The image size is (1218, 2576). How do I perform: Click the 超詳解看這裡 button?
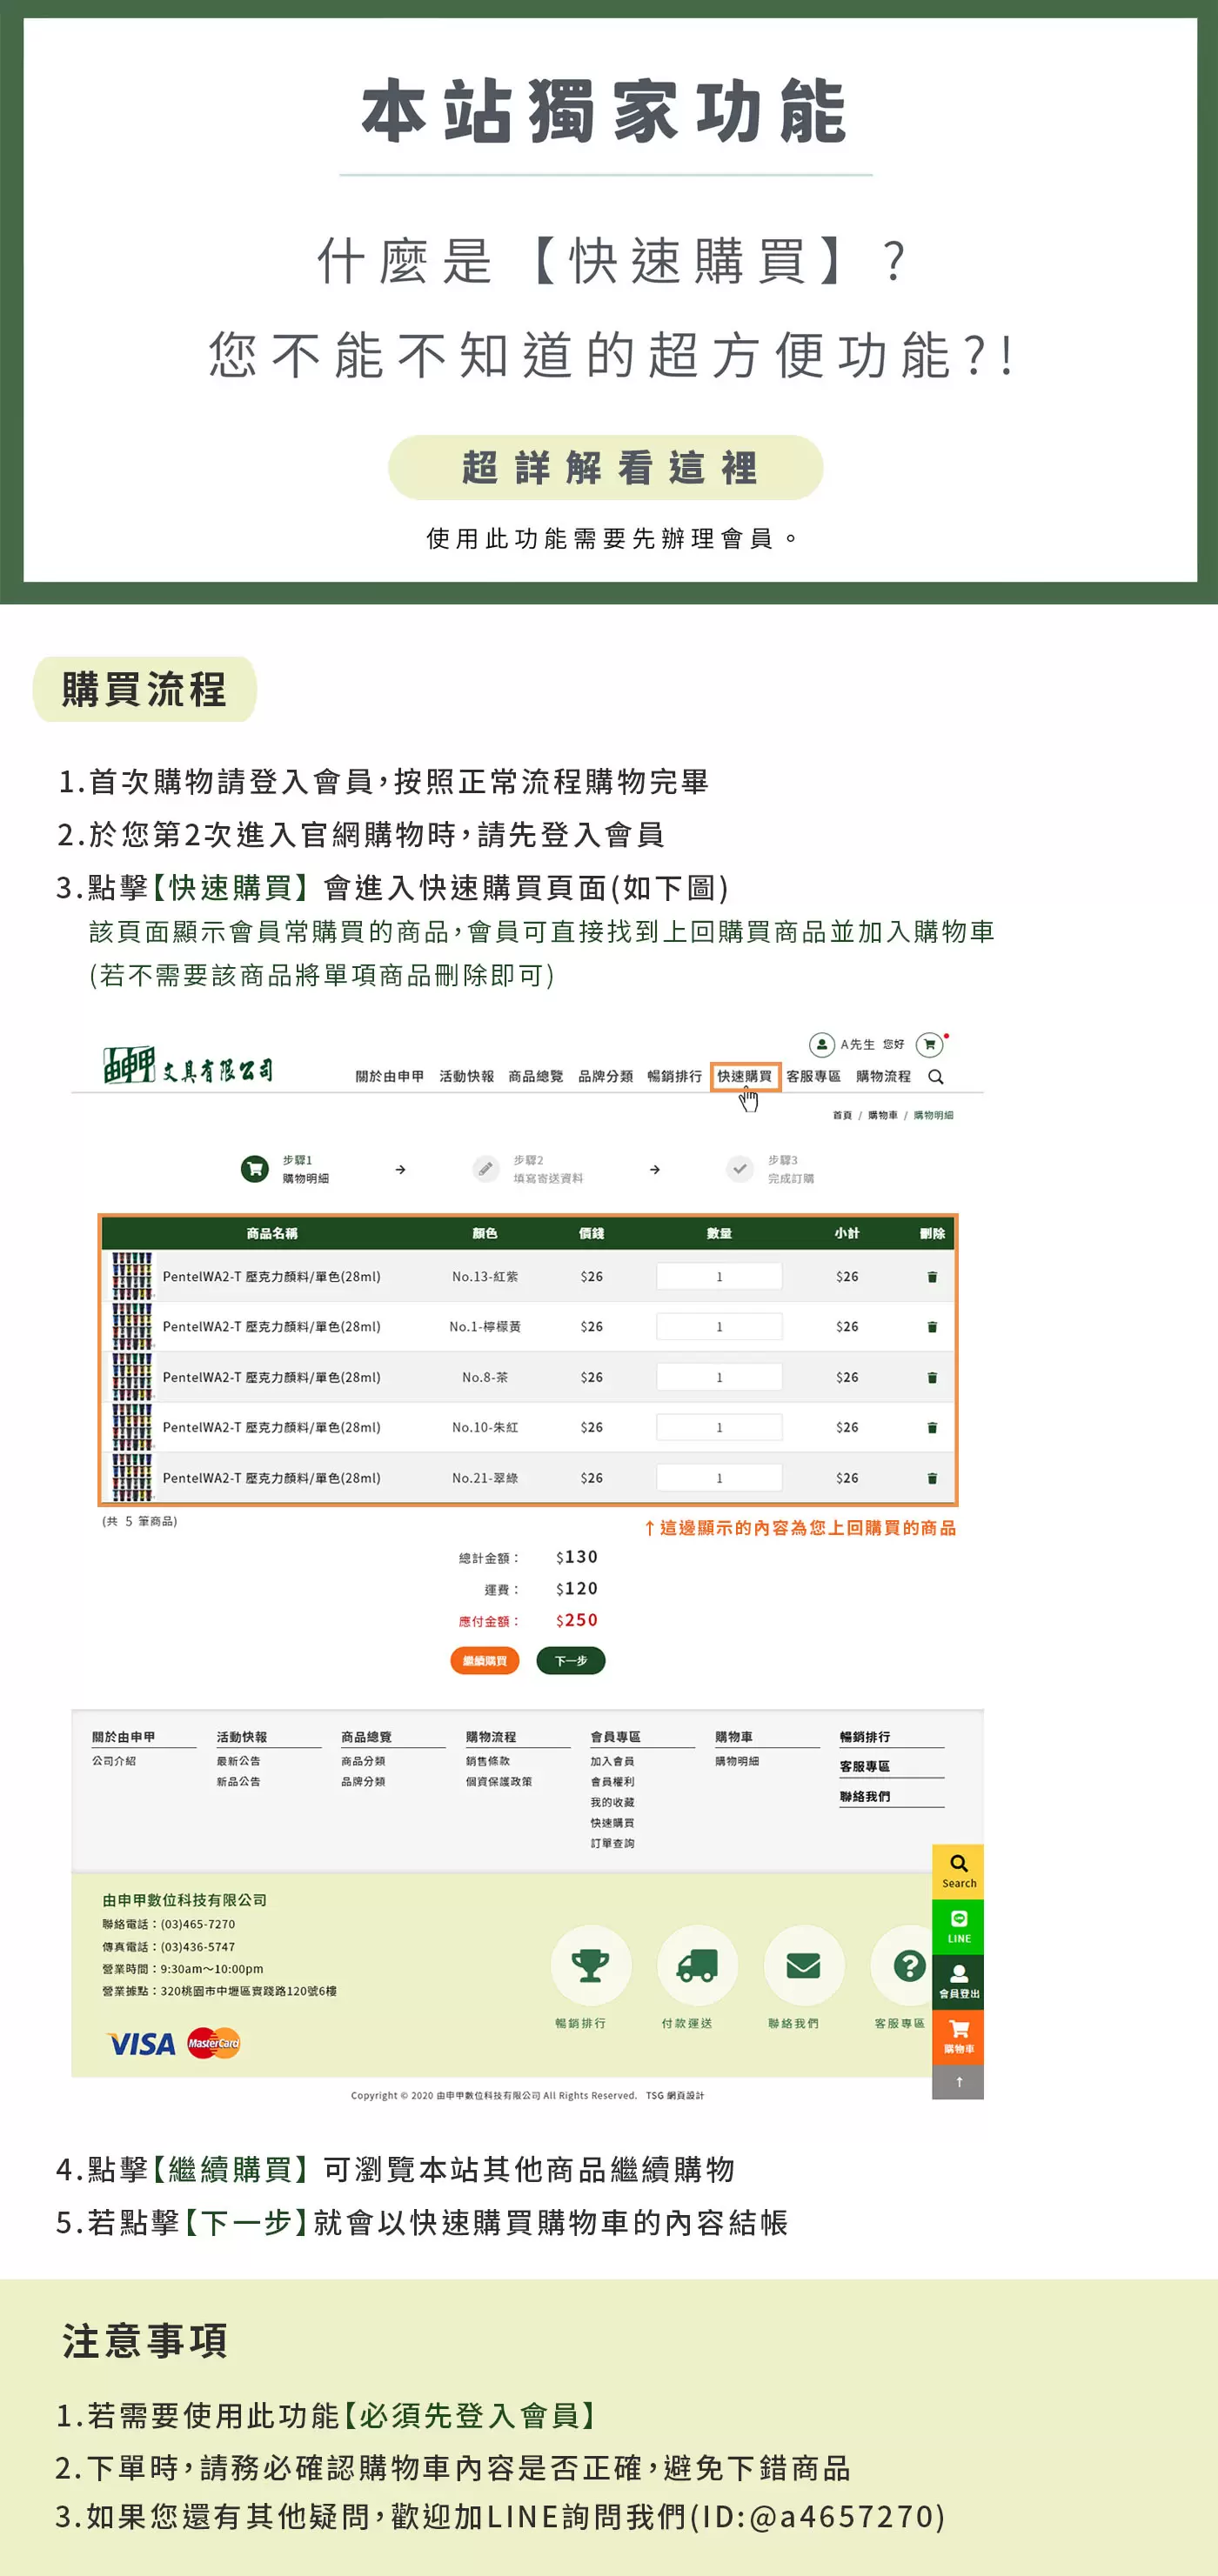(x=606, y=467)
